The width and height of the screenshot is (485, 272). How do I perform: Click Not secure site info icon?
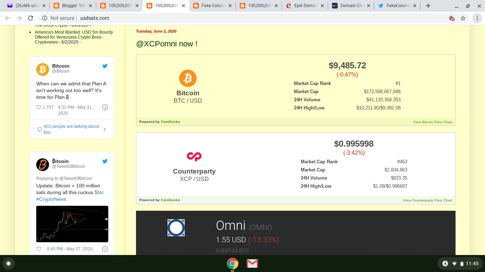[45, 18]
